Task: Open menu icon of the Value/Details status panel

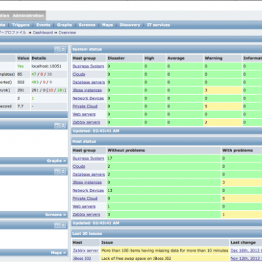Action: click(57, 49)
